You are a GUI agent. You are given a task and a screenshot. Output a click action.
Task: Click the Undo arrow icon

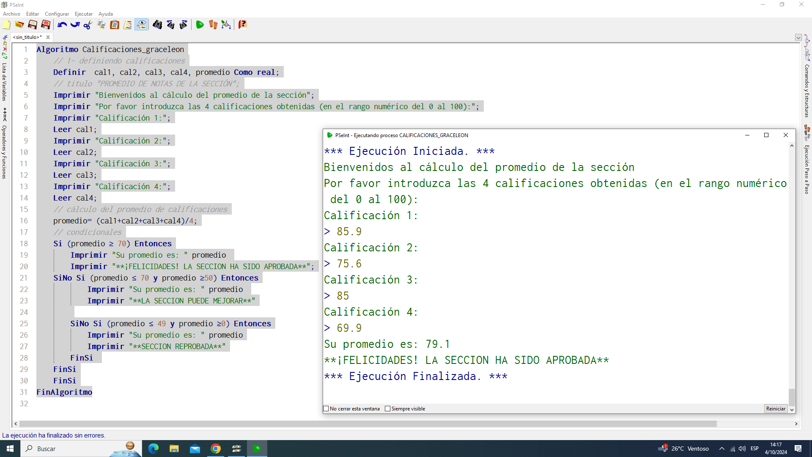click(x=62, y=25)
